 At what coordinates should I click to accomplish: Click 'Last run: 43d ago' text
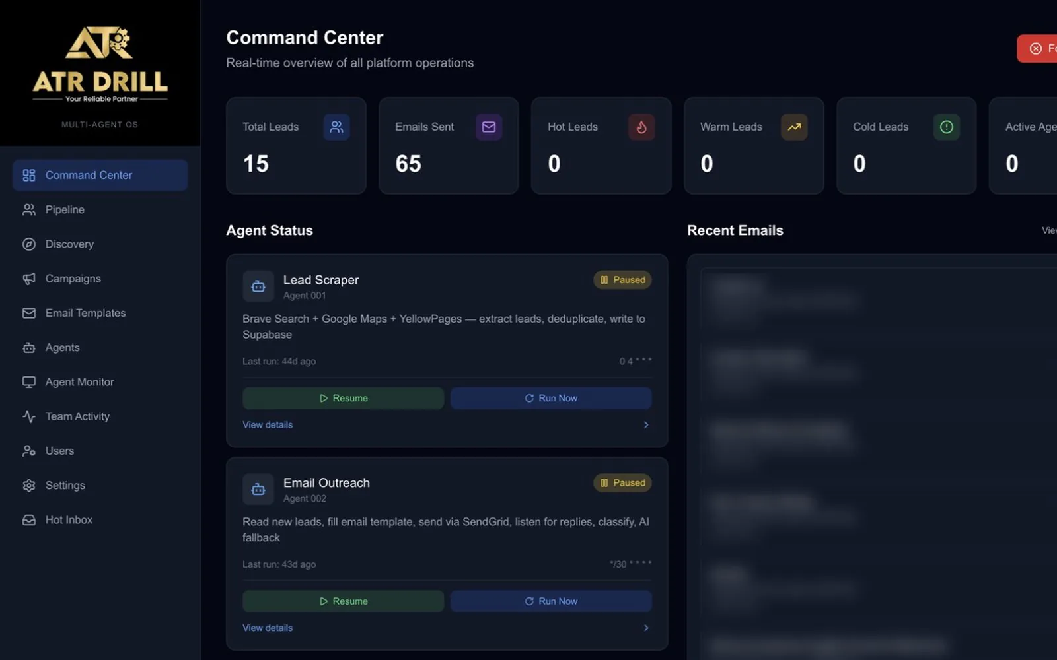279,565
